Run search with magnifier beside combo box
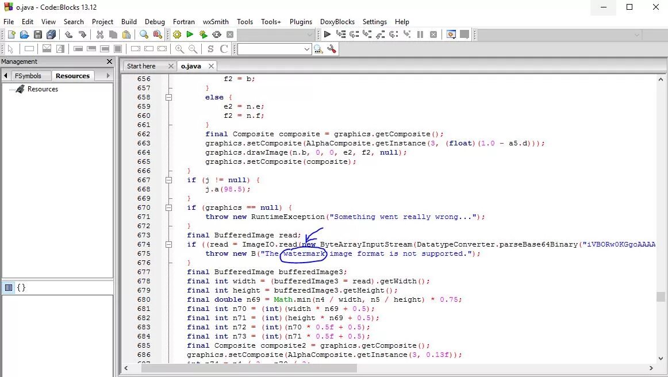This screenshot has width=668, height=377. pos(318,49)
